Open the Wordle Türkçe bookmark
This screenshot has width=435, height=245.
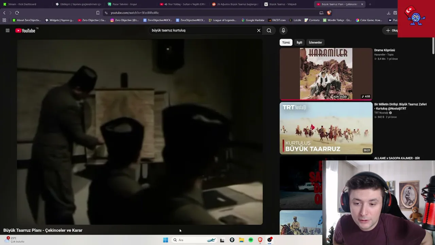click(337, 20)
